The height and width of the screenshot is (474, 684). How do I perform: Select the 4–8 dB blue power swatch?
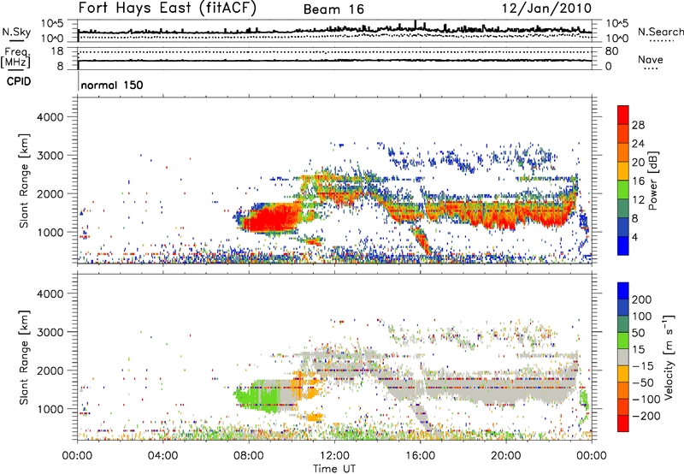pos(623,228)
